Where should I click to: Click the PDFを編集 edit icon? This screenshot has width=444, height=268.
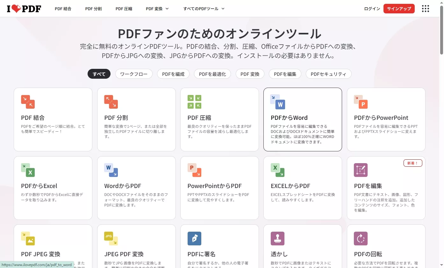pyautogui.click(x=361, y=170)
